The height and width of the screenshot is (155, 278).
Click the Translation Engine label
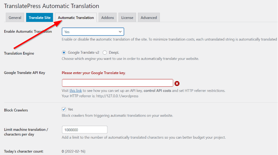[x=19, y=53]
